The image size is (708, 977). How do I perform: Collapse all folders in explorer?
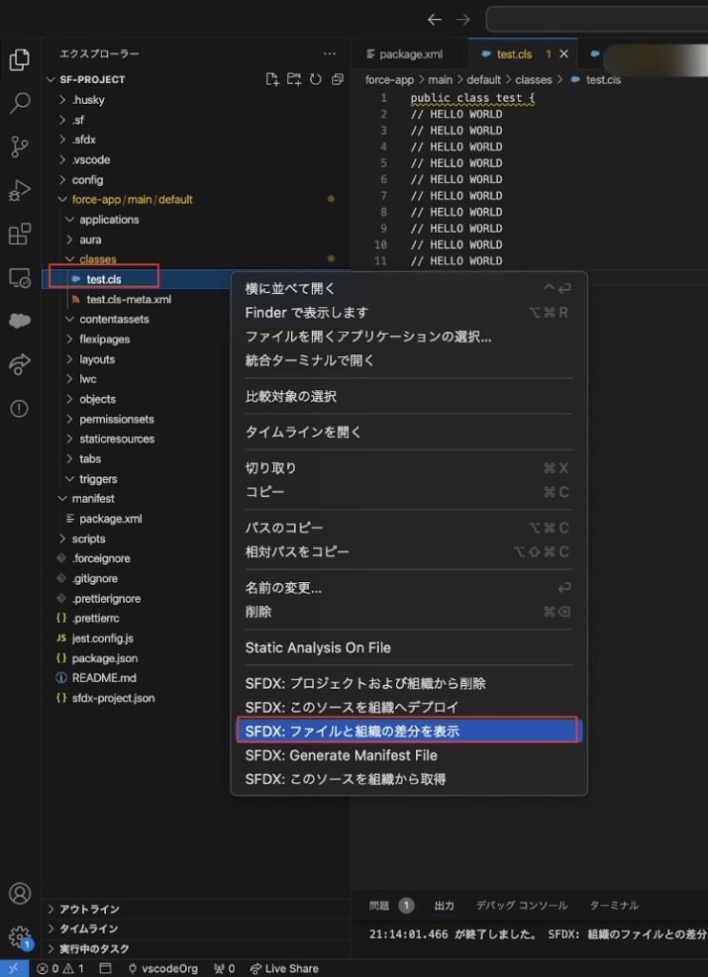[x=337, y=79]
